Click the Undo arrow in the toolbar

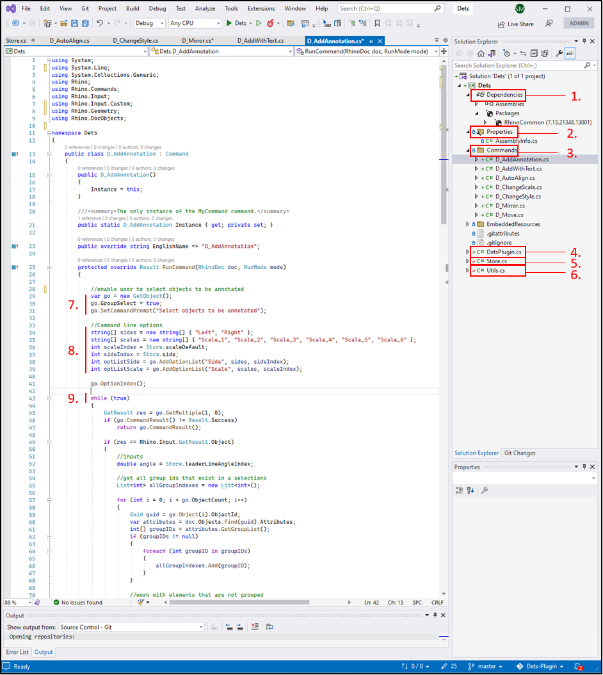100,23
